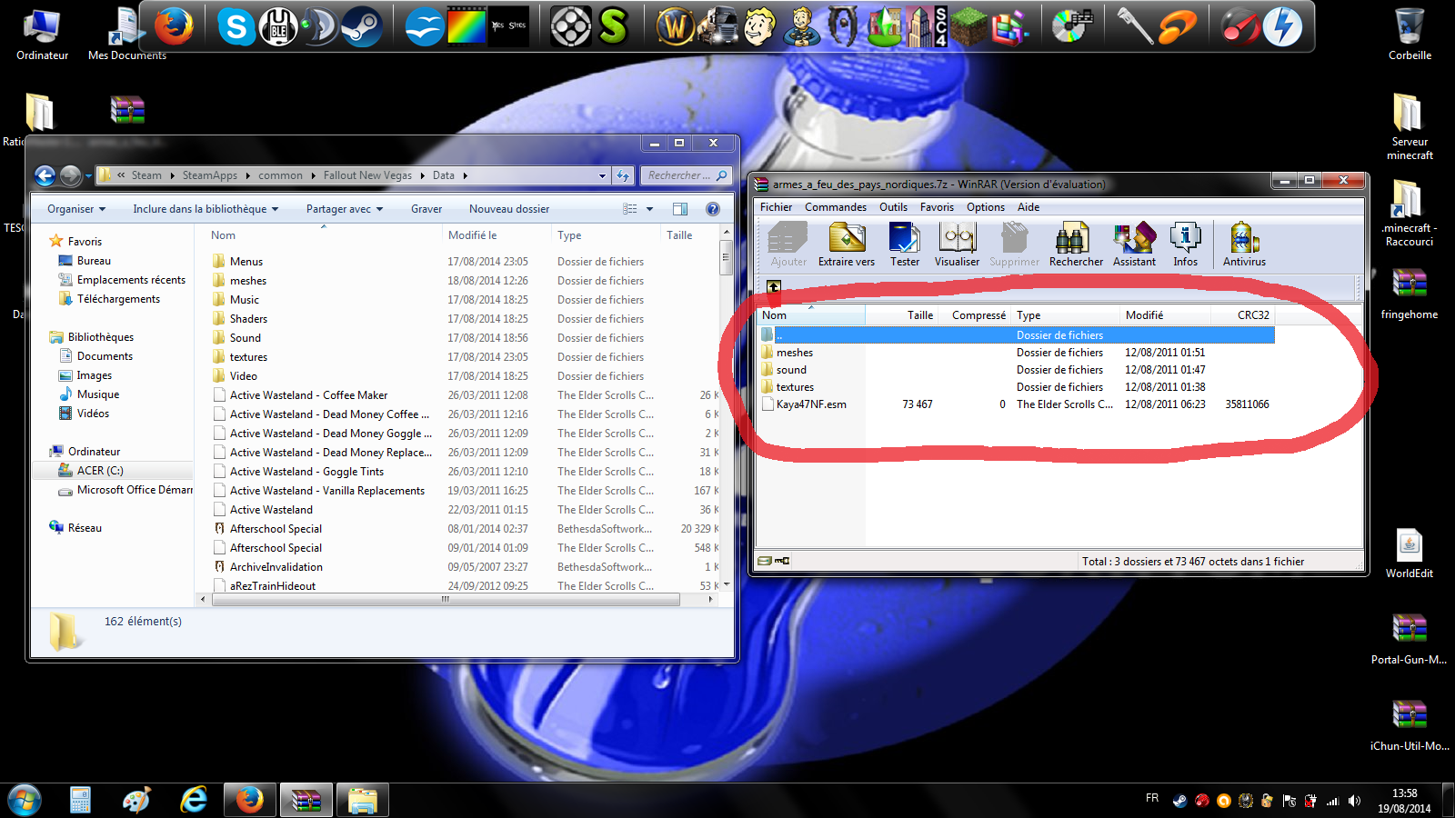1455x818 pixels.
Task: Click Nouveau dossier in Explorer
Action: (509, 209)
